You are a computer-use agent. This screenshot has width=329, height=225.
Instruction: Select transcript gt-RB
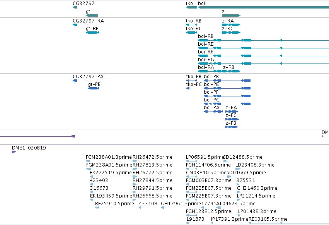coord(92,33)
